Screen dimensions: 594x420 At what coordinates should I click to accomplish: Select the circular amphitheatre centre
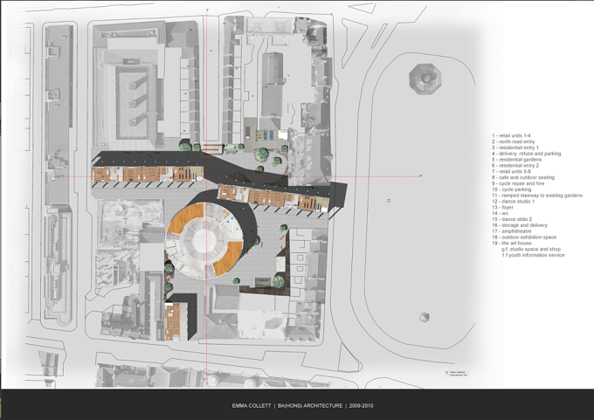pos(204,239)
